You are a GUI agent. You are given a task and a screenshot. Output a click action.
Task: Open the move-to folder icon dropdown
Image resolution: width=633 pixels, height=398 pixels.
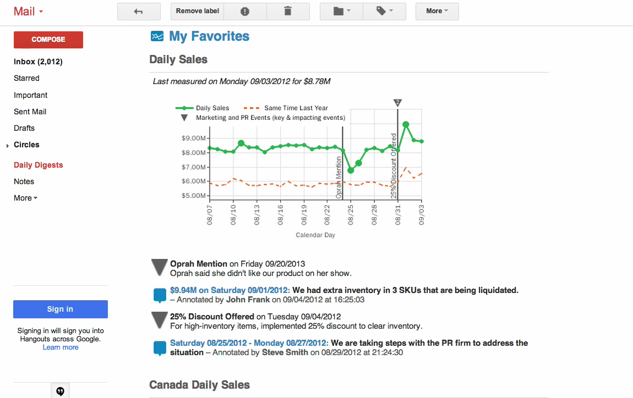[x=341, y=12]
